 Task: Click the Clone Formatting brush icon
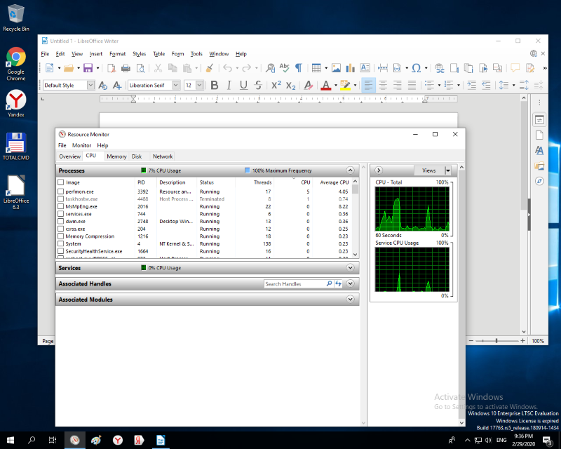point(210,67)
